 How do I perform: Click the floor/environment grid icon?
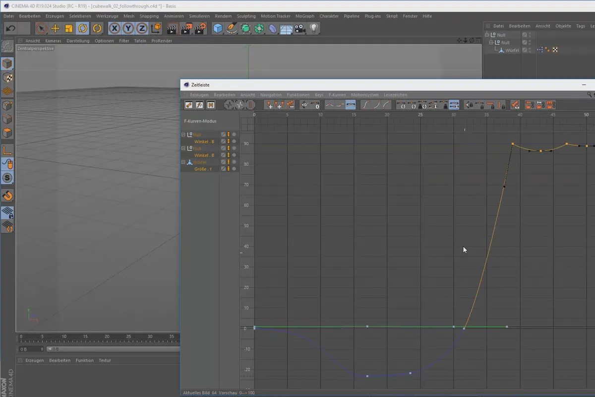[x=286, y=28]
